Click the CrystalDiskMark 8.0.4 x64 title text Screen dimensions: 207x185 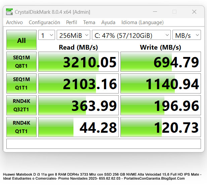click(52, 12)
